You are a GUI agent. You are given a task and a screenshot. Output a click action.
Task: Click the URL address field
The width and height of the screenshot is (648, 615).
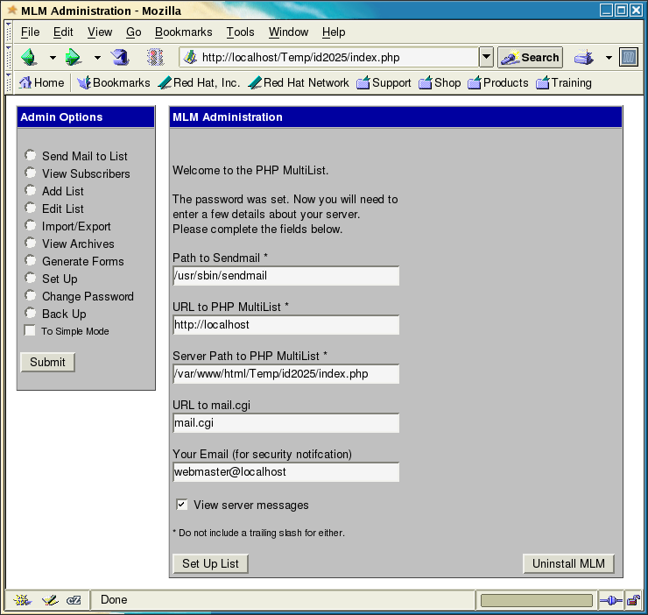[x=329, y=57]
